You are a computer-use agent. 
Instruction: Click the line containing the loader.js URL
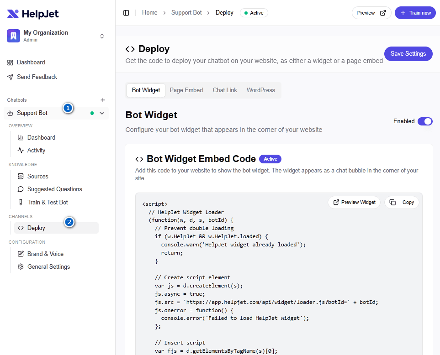tap(266, 302)
